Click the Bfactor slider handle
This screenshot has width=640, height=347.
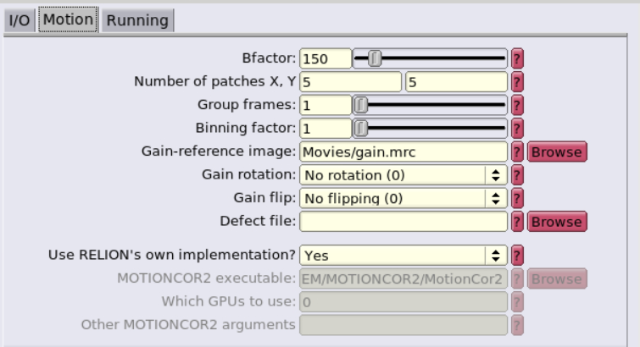coord(375,58)
